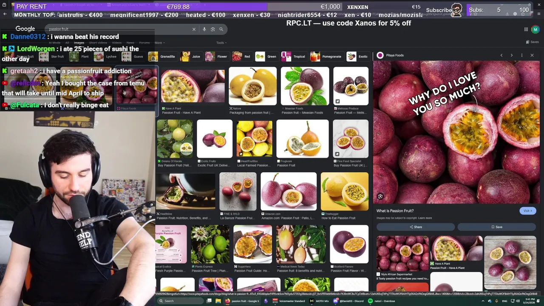The image size is (544, 306).
Task: Close the image preview panel
Action: 532,55
